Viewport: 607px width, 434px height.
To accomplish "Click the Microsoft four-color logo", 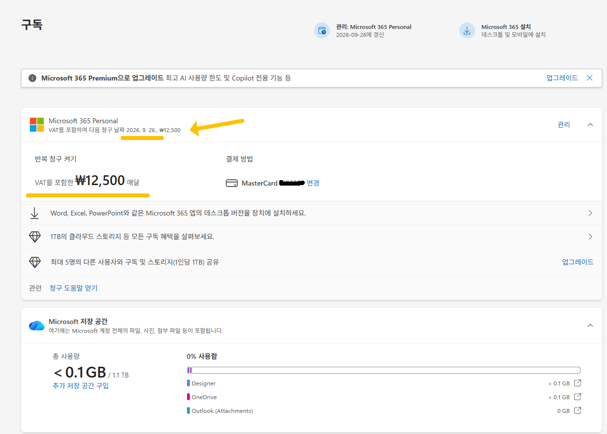I will [37, 125].
